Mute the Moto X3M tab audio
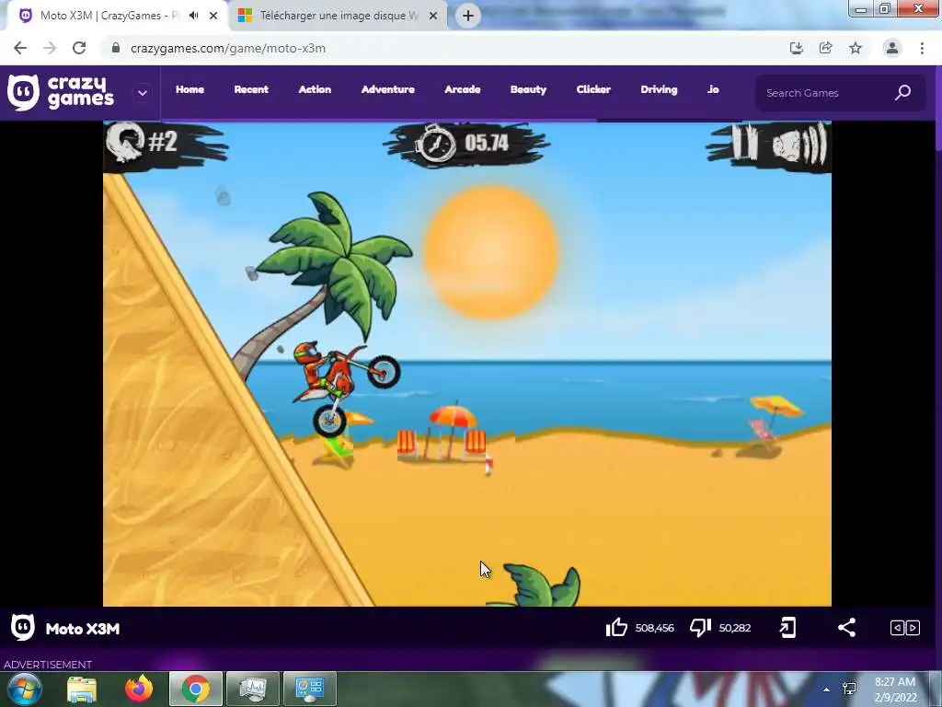942x707 pixels. [193, 16]
